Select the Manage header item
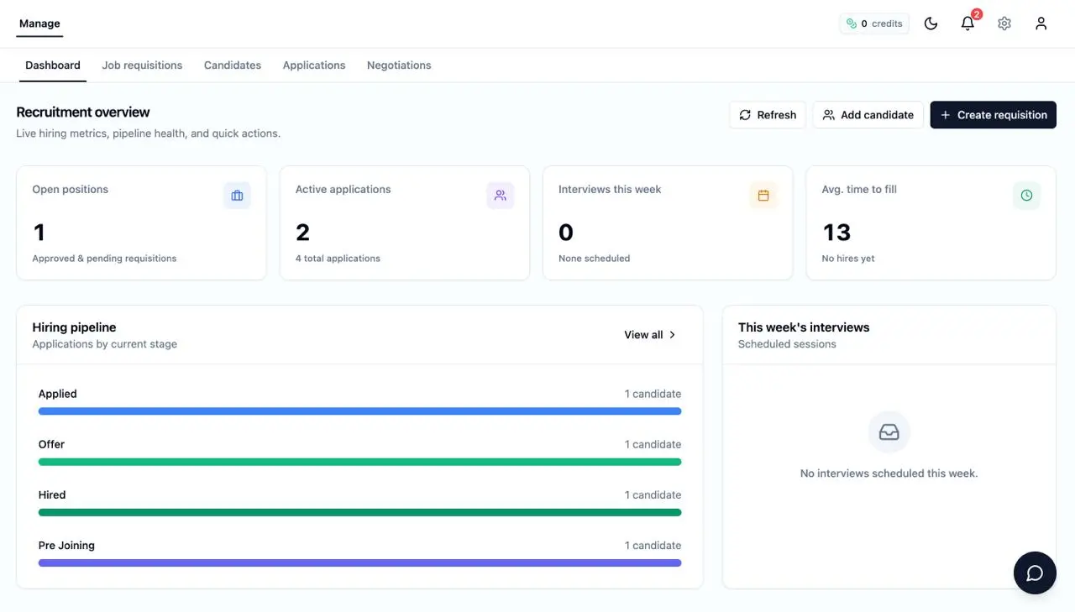Image resolution: width=1075 pixels, height=612 pixels. [x=39, y=24]
